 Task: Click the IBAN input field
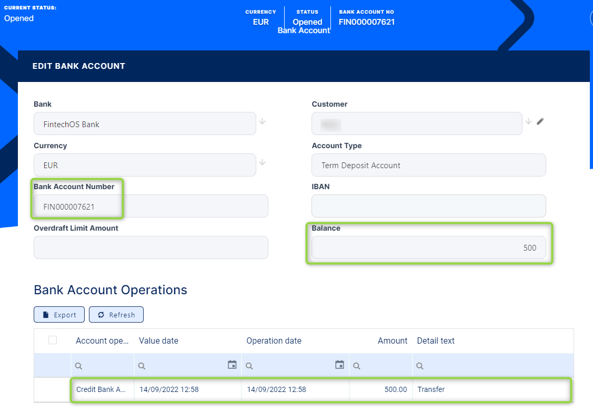pos(428,206)
